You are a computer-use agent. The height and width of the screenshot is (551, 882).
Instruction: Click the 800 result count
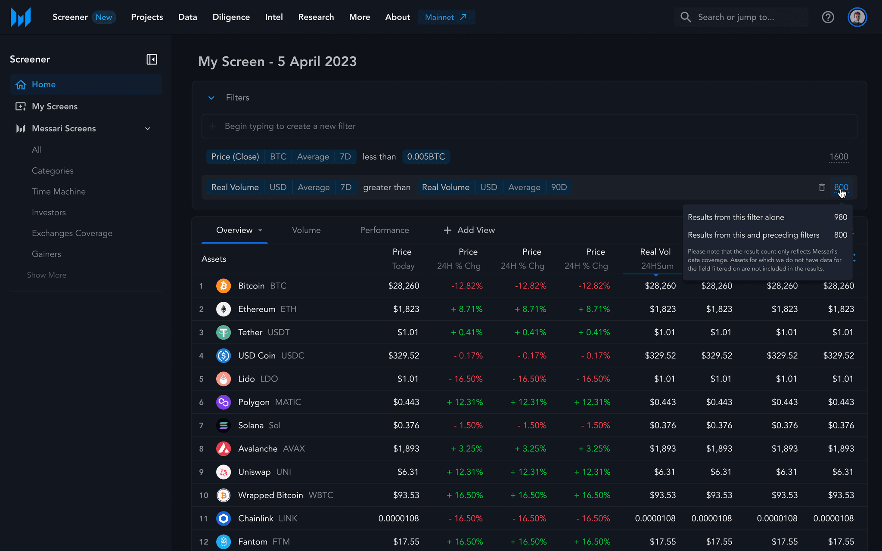coord(841,187)
